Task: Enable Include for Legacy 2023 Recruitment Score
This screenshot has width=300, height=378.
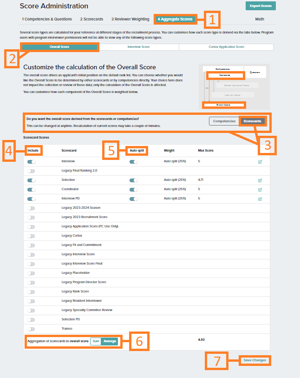Action: [31, 218]
